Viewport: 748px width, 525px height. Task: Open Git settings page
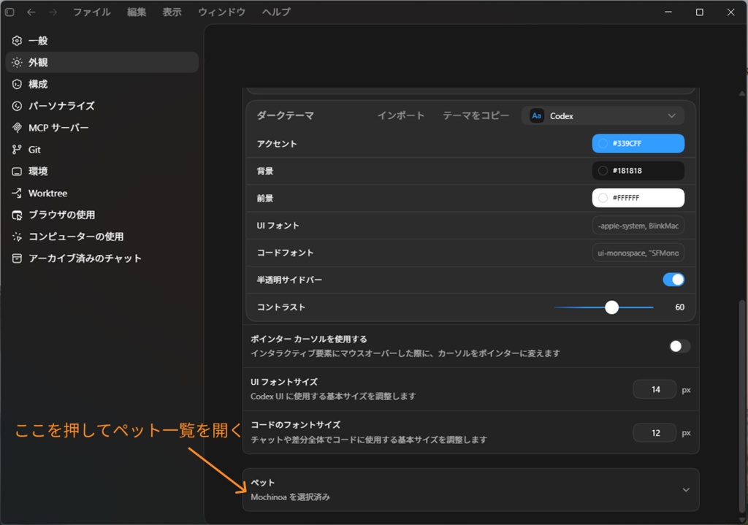pos(102,150)
